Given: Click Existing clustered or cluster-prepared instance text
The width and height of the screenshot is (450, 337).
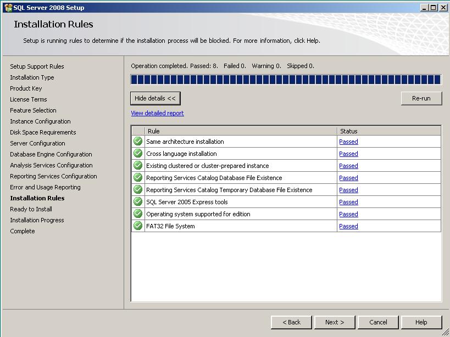Looking at the screenshot, I should [x=208, y=166].
